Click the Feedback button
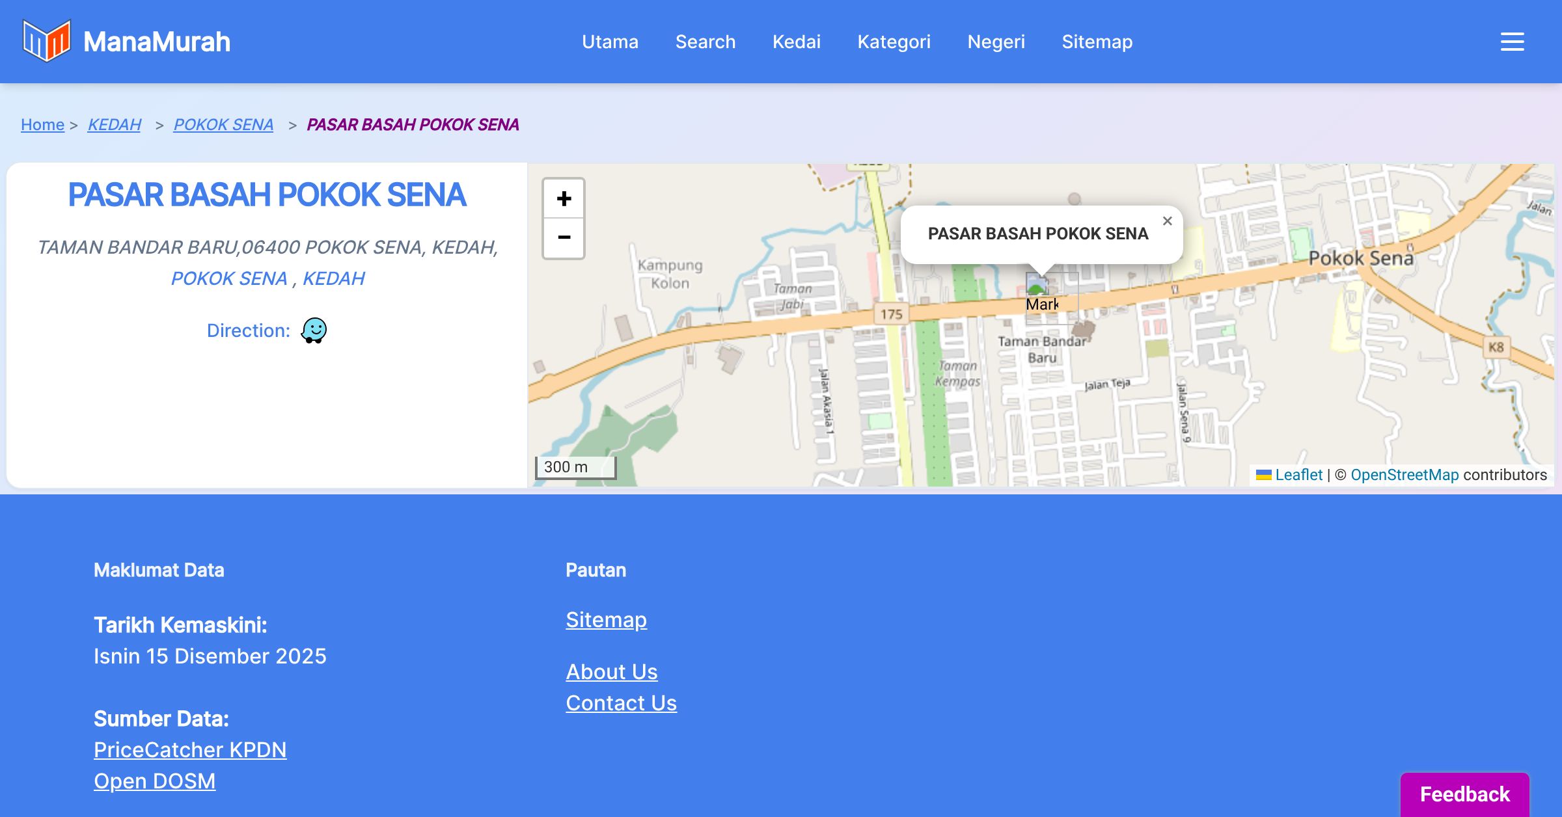This screenshot has width=1562, height=817. (x=1464, y=794)
